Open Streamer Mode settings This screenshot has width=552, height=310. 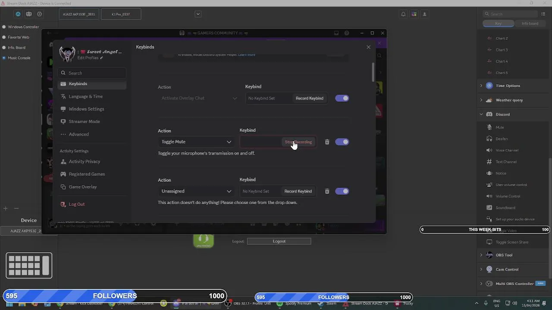click(x=91, y=121)
